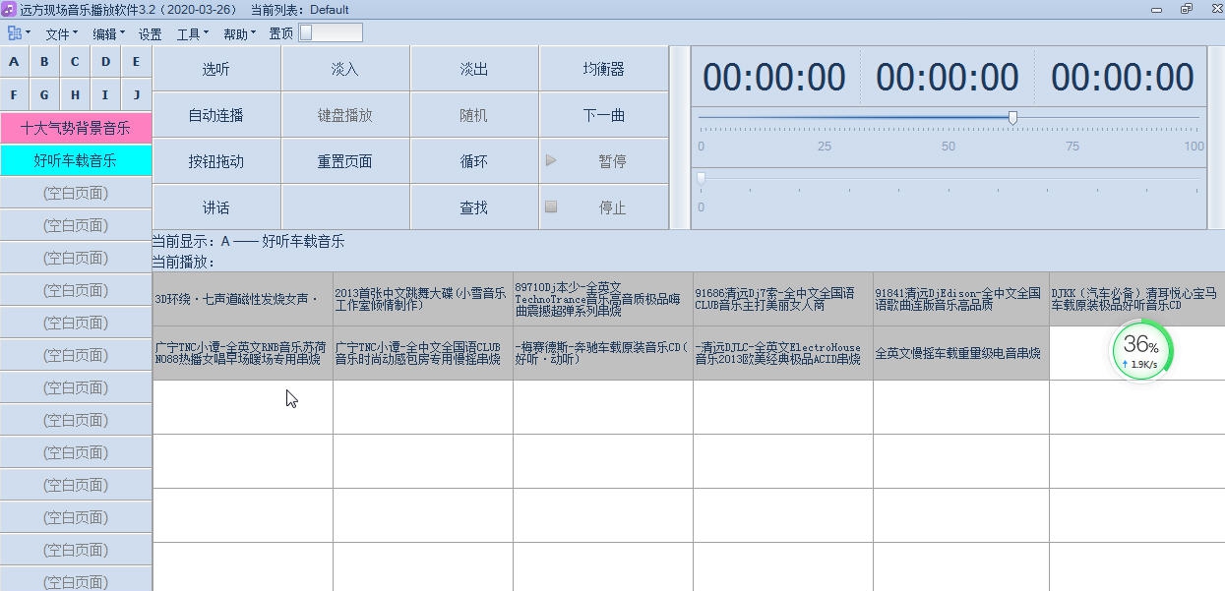Viewport: 1225px width, 591px height.
Task: Select the 3D环绕 song cell in grid
Action: [241, 298]
